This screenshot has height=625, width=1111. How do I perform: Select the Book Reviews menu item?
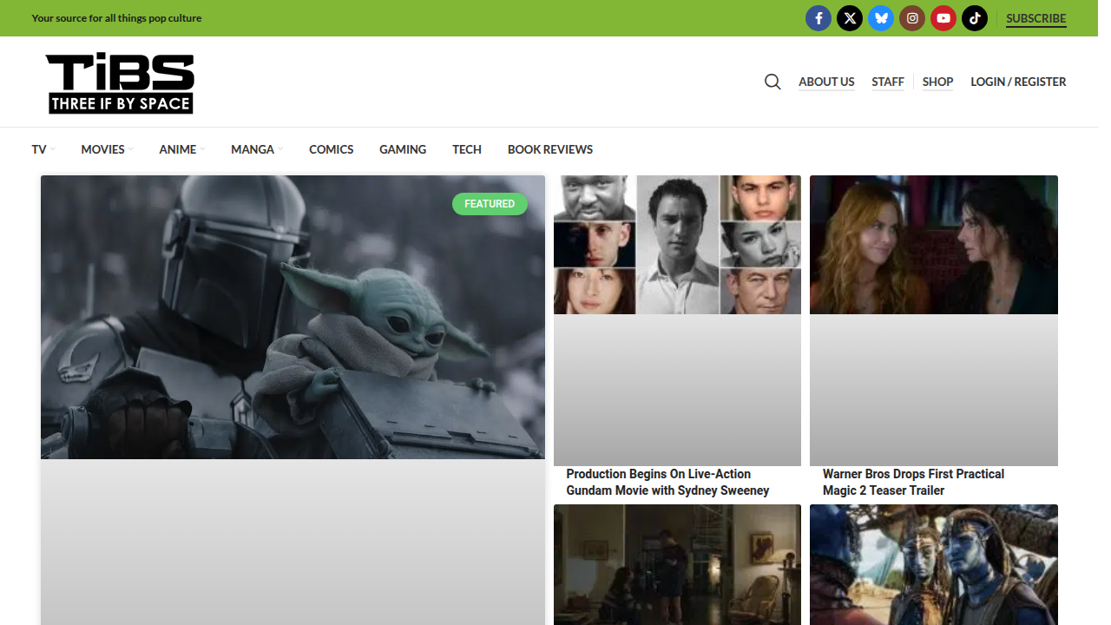pyautogui.click(x=550, y=149)
